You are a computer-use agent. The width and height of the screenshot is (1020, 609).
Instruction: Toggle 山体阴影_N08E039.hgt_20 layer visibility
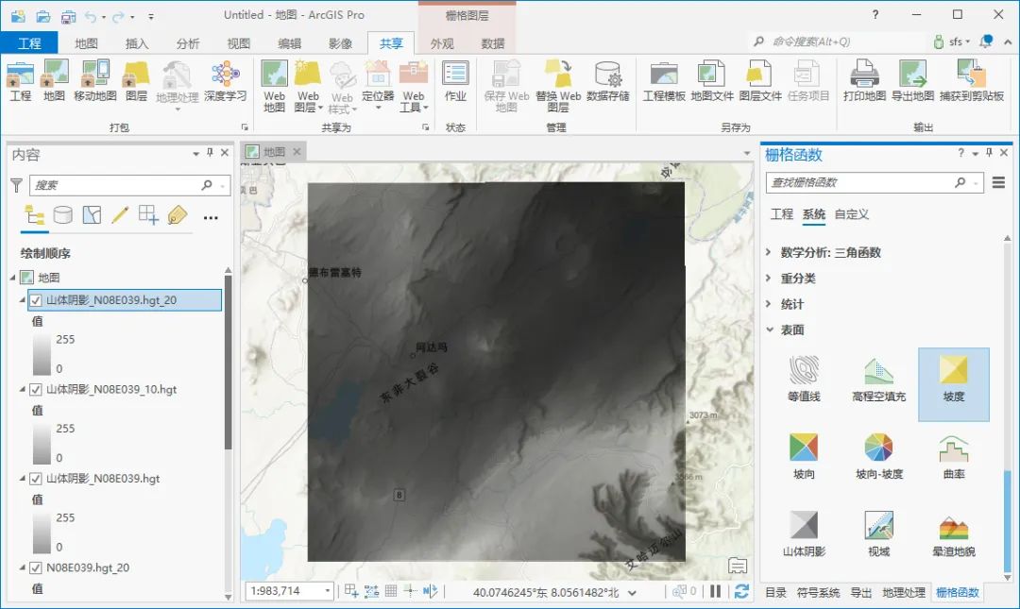click(36, 300)
